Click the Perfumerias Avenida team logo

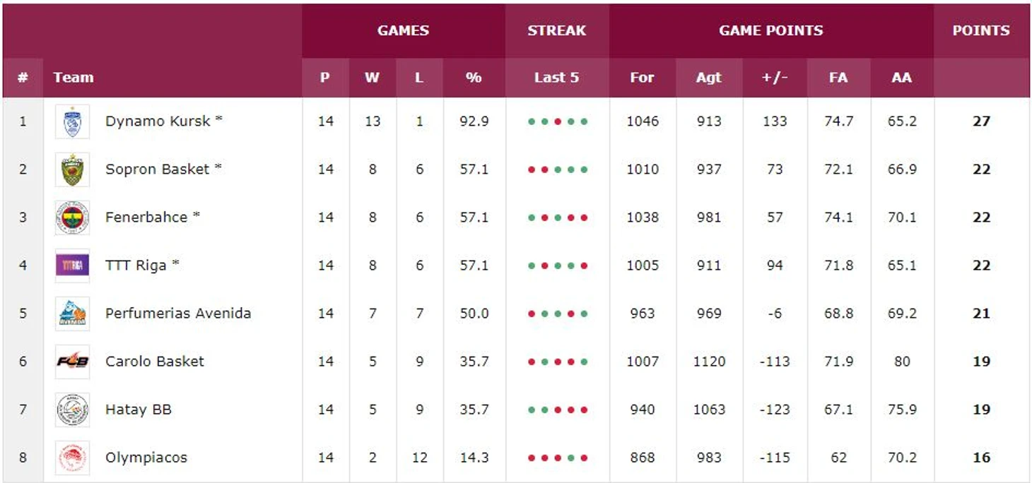(x=73, y=314)
